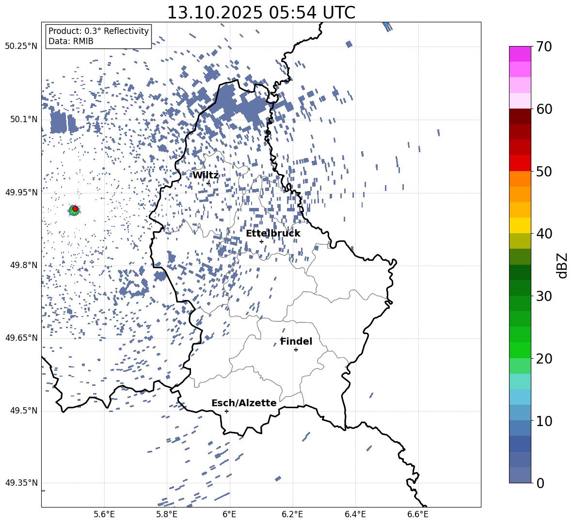Click the 49.35°N latitude label
Viewport: 574px width, 524px height.
pos(21,483)
